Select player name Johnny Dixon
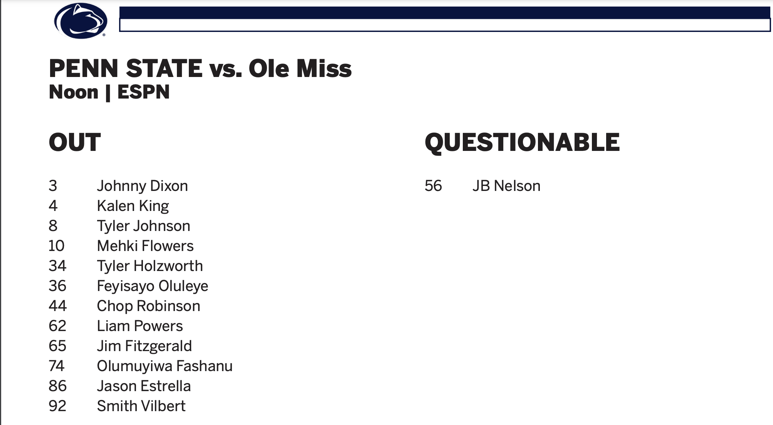The image size is (773, 425). [x=142, y=186]
